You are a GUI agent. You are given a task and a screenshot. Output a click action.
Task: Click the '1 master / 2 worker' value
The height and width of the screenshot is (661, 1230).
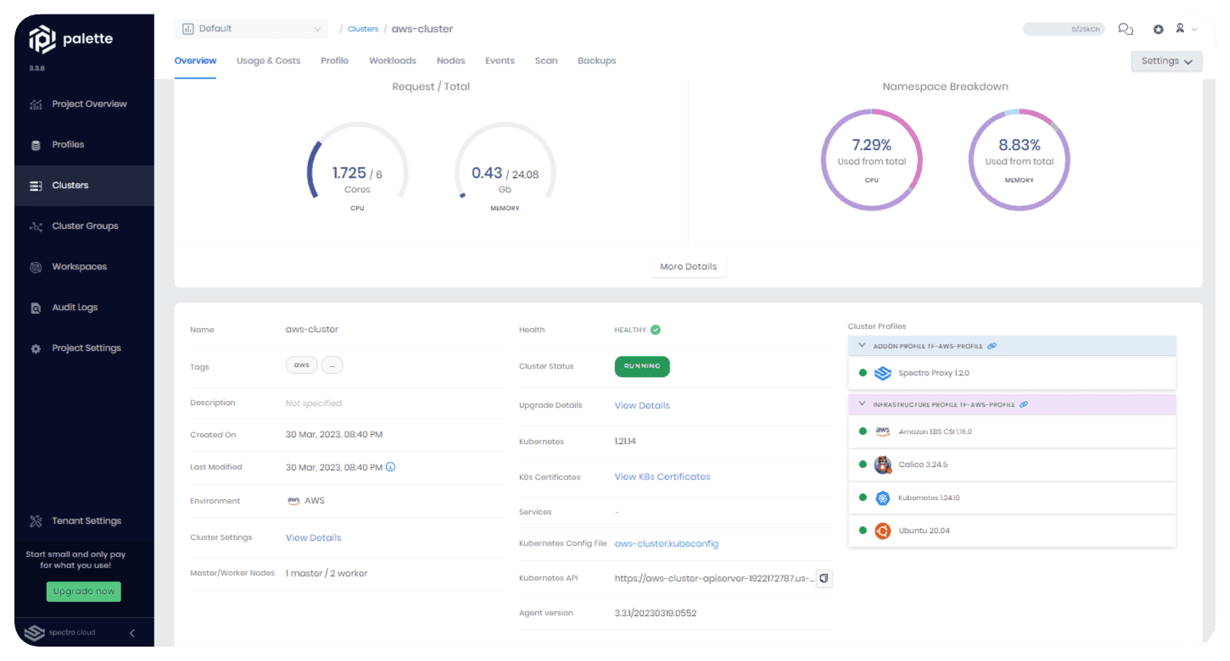tap(327, 573)
